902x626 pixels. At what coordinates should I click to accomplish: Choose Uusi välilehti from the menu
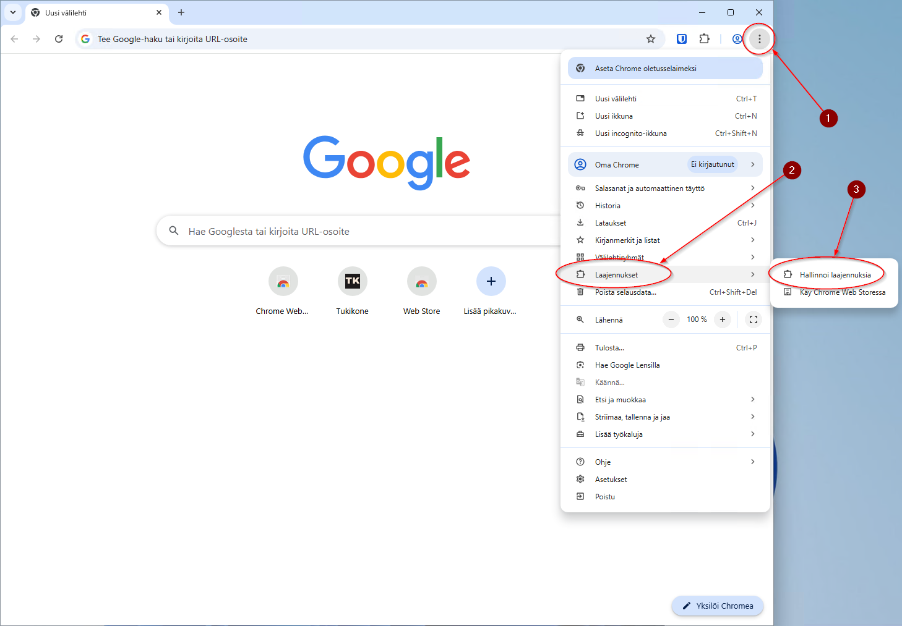tap(665, 99)
